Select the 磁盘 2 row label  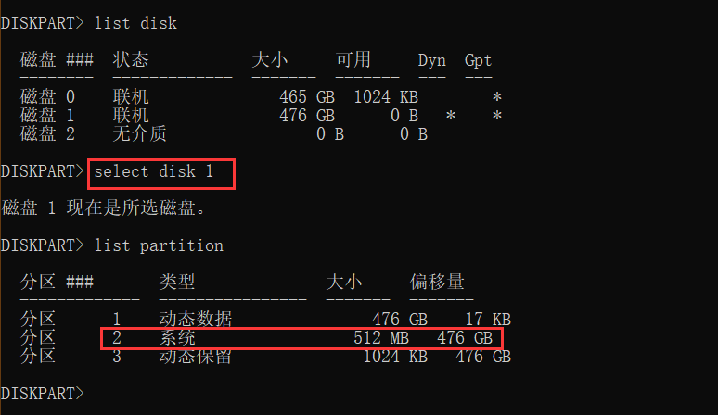[x=47, y=134]
